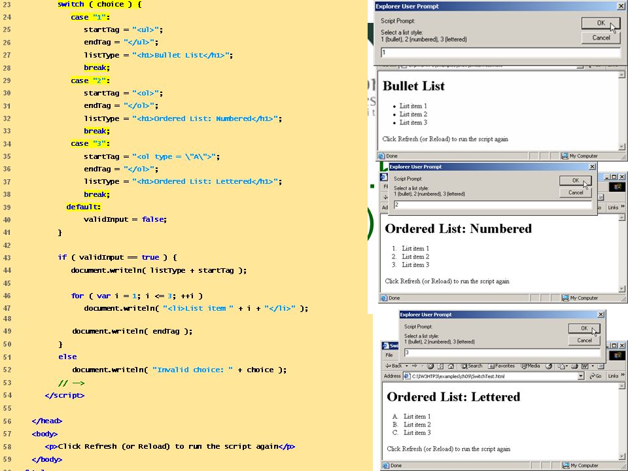This screenshot has width=628, height=471.
Task: Click the "Ordered List: Lettered" page heading
Action: click(x=453, y=397)
